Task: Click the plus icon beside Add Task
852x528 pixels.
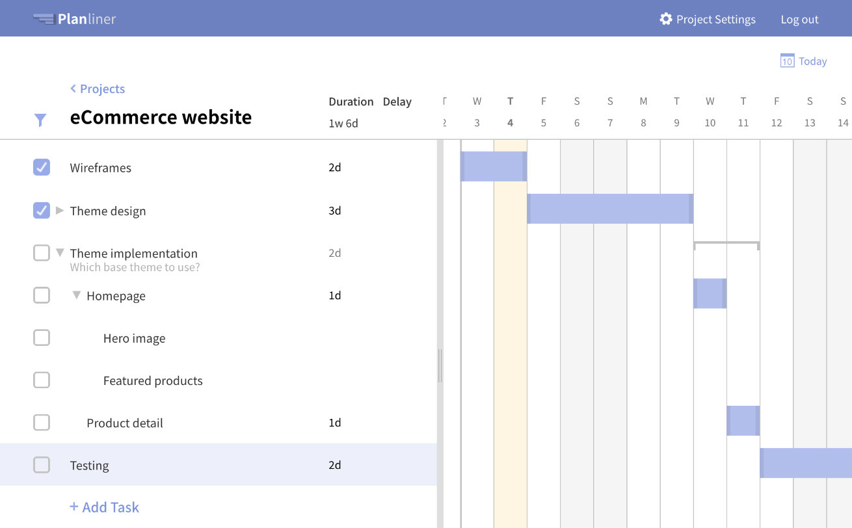Action: point(73,507)
